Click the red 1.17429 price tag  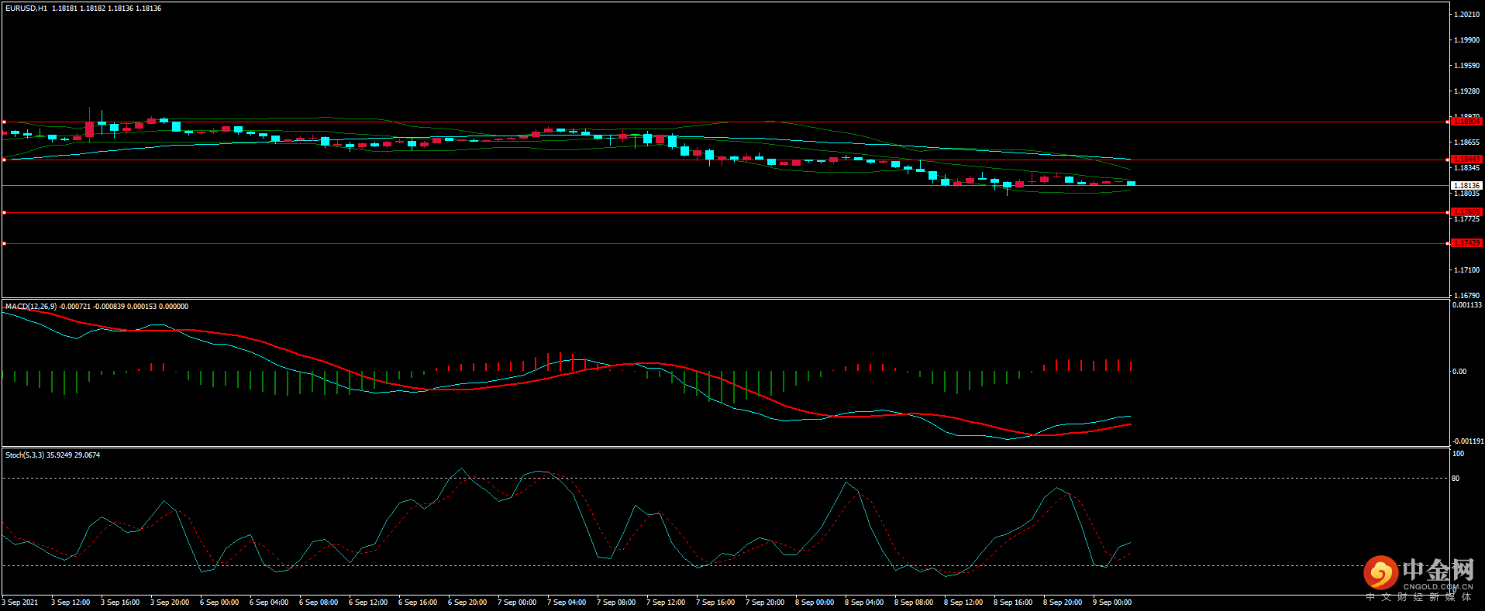(x=1466, y=243)
